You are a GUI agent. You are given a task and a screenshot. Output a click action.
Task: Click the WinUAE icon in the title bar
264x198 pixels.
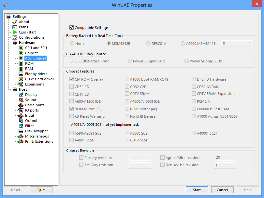click(x=6, y=5)
